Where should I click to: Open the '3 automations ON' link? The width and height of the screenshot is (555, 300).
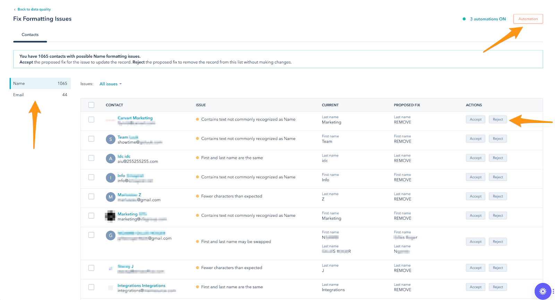[x=488, y=19]
